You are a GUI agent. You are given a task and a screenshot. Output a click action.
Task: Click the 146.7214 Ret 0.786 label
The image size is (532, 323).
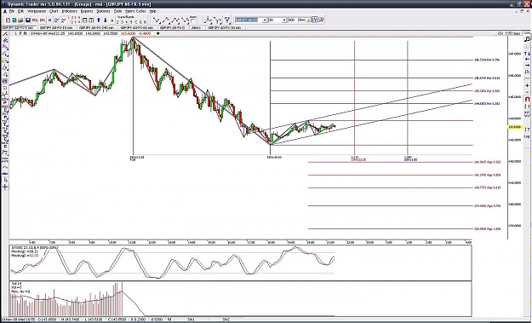pos(487,60)
